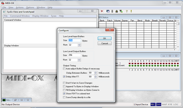
Task: Click the vertical bars toolbar icon
Action: click(112, 11)
